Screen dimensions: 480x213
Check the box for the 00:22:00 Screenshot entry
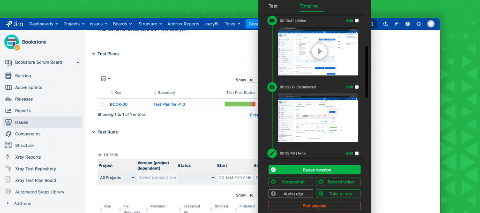pyautogui.click(x=357, y=87)
